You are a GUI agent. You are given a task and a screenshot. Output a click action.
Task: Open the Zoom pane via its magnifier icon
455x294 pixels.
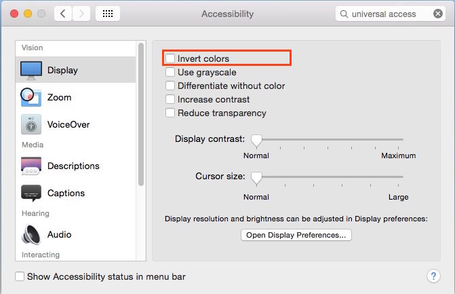click(x=31, y=97)
